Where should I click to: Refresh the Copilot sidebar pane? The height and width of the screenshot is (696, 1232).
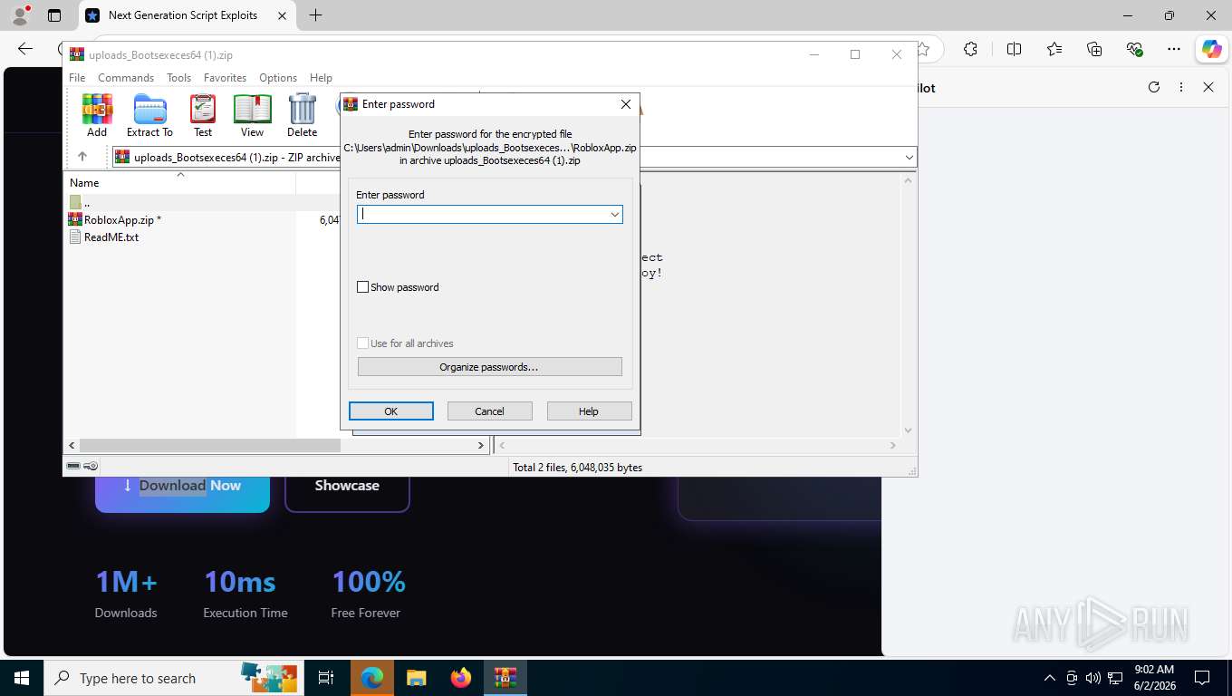pos(1154,87)
